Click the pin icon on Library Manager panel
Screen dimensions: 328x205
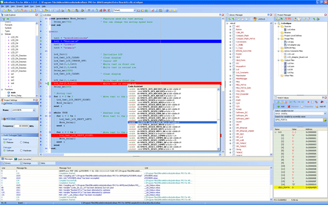pyautogui.click(x=268, y=15)
